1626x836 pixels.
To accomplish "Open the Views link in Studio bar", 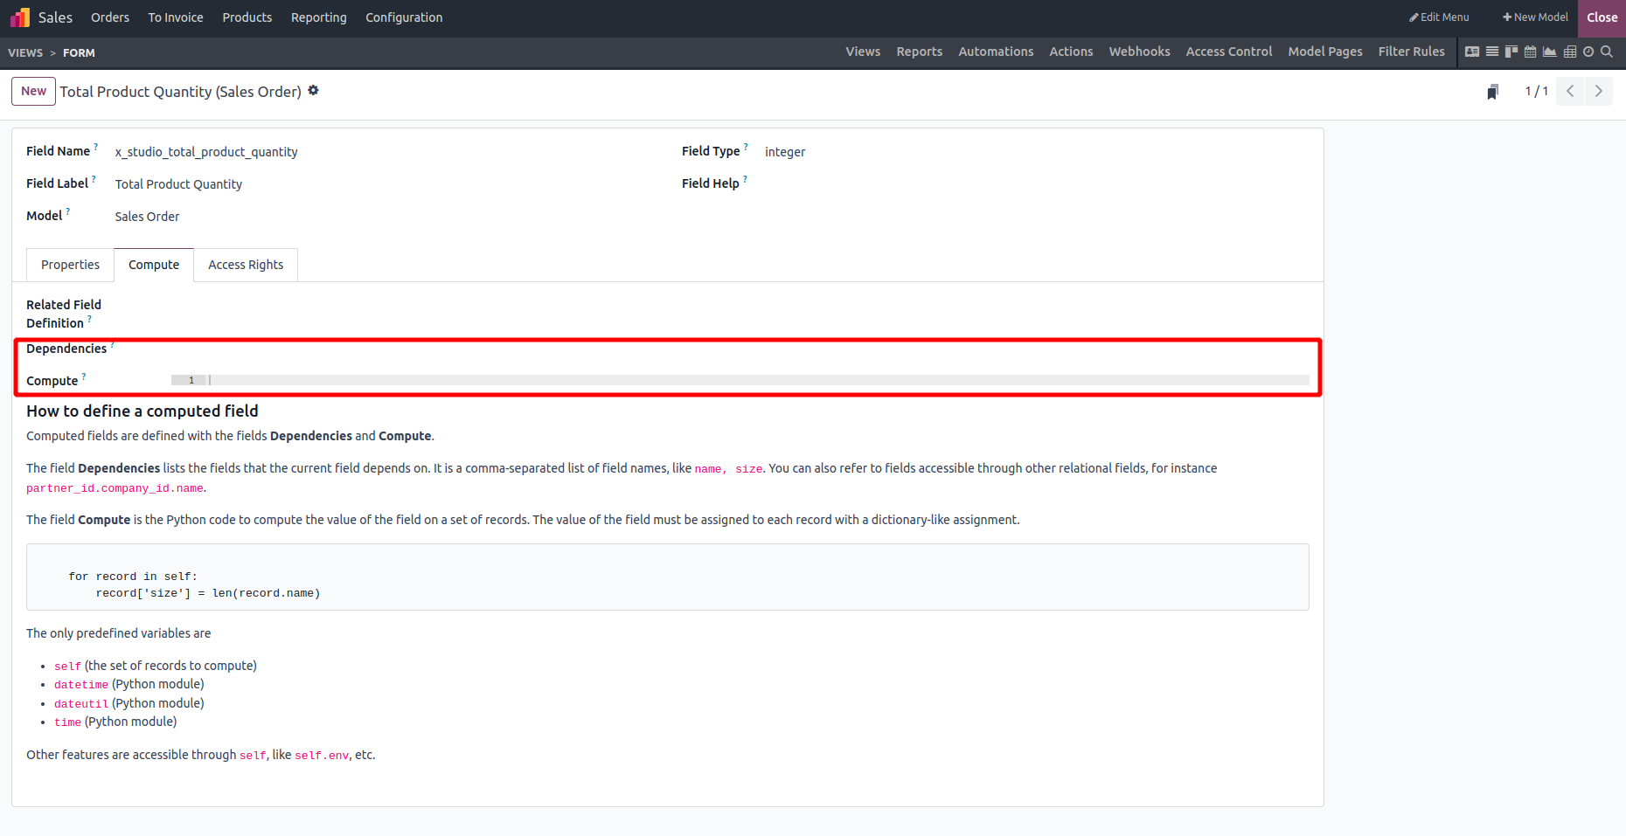I will pos(863,52).
